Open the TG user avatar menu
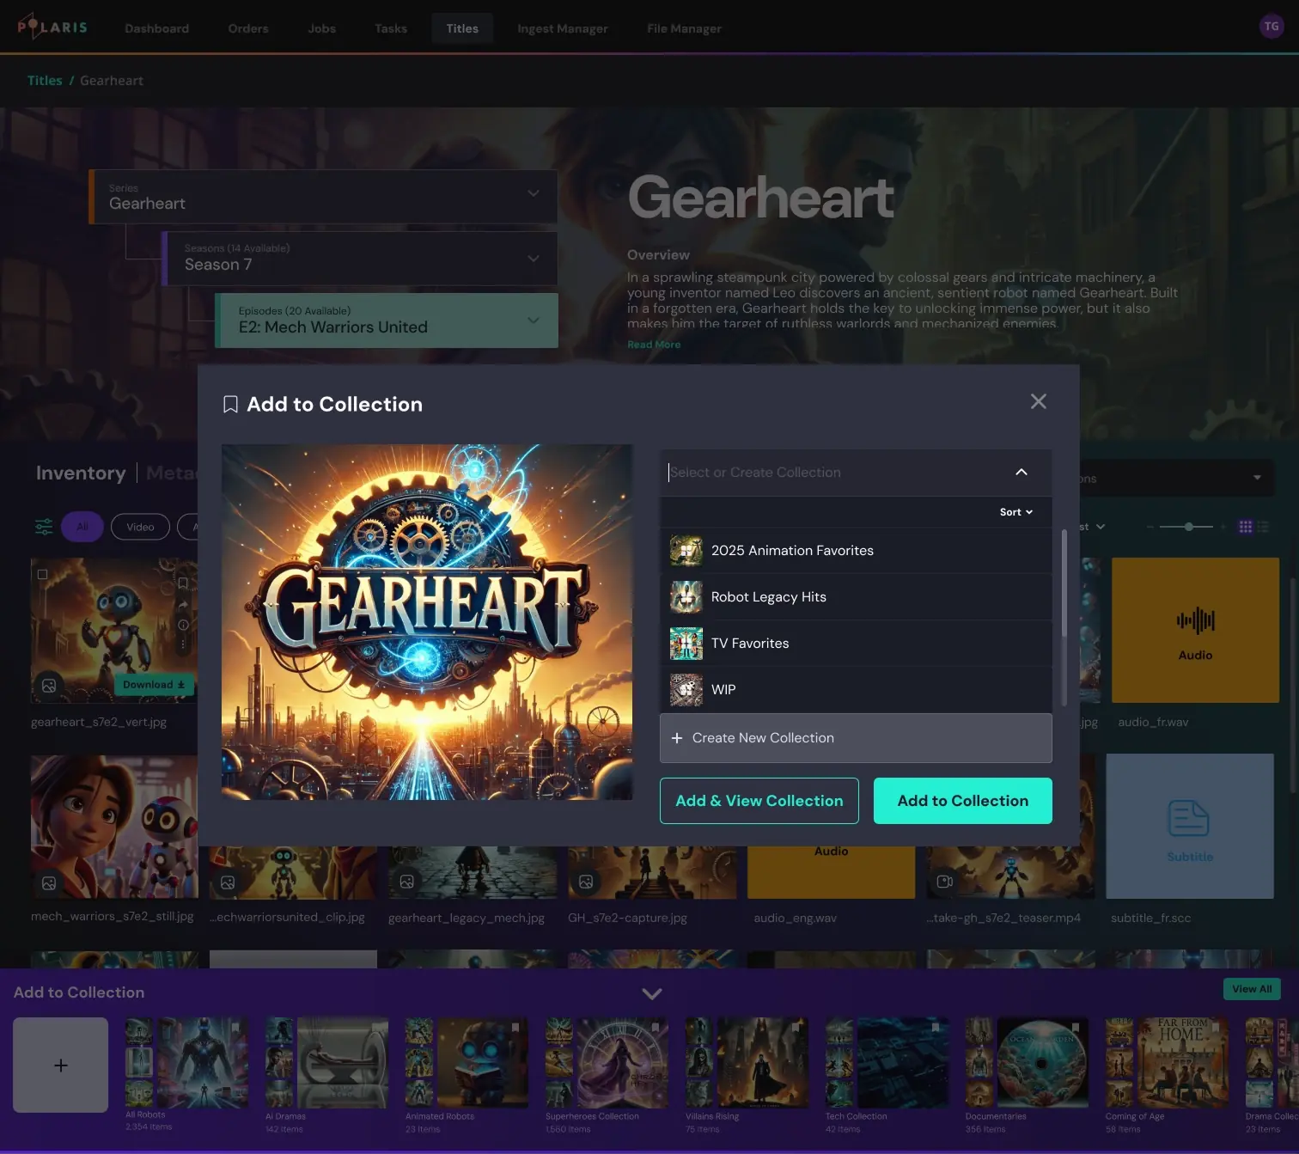Screen dimensions: 1299x1154 click(1271, 27)
